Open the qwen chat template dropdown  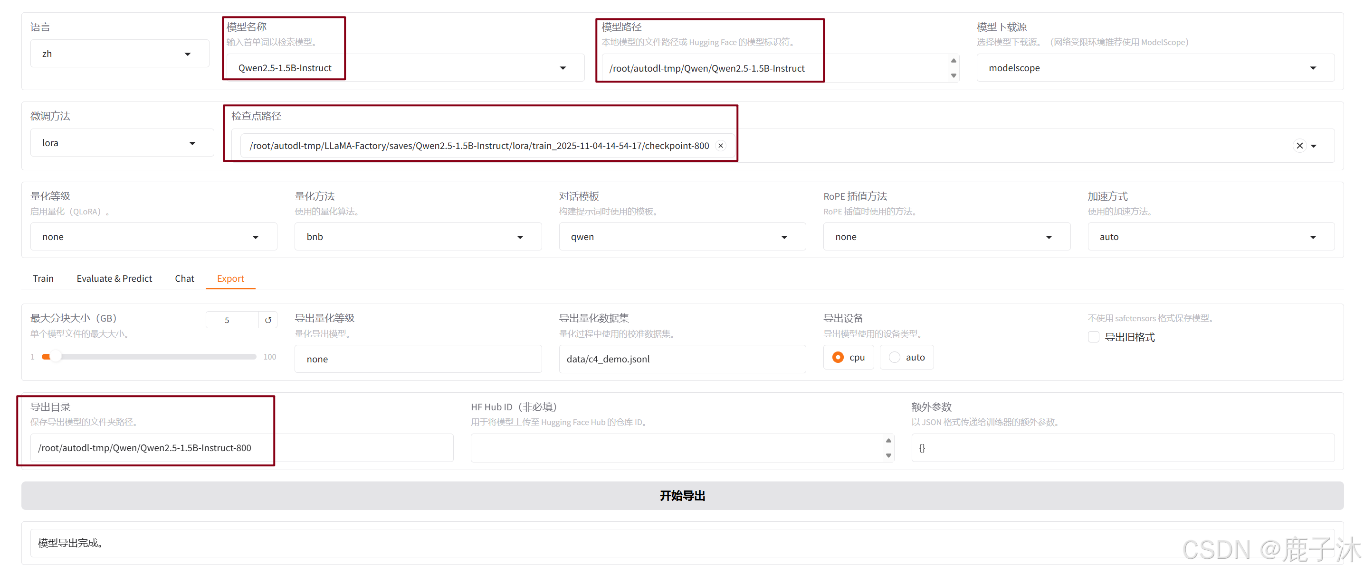(783, 237)
